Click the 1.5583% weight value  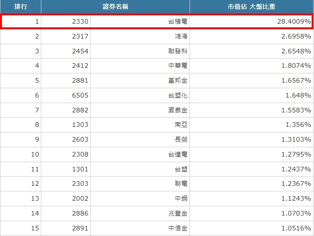coord(296,110)
